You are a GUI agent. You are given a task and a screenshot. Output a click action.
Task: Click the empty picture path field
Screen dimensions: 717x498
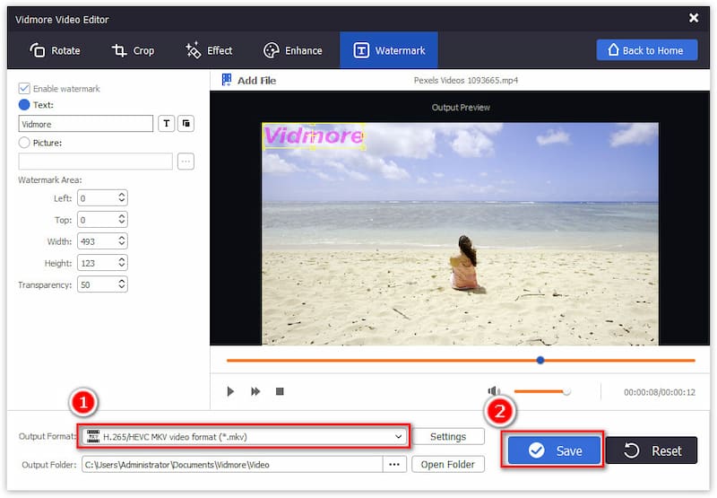[x=95, y=162]
